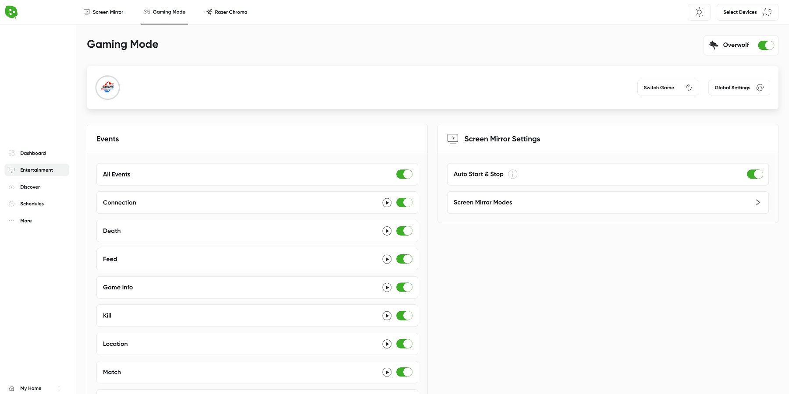Click the Select Devices arrows icon
This screenshot has width=789, height=394.
tap(768, 12)
